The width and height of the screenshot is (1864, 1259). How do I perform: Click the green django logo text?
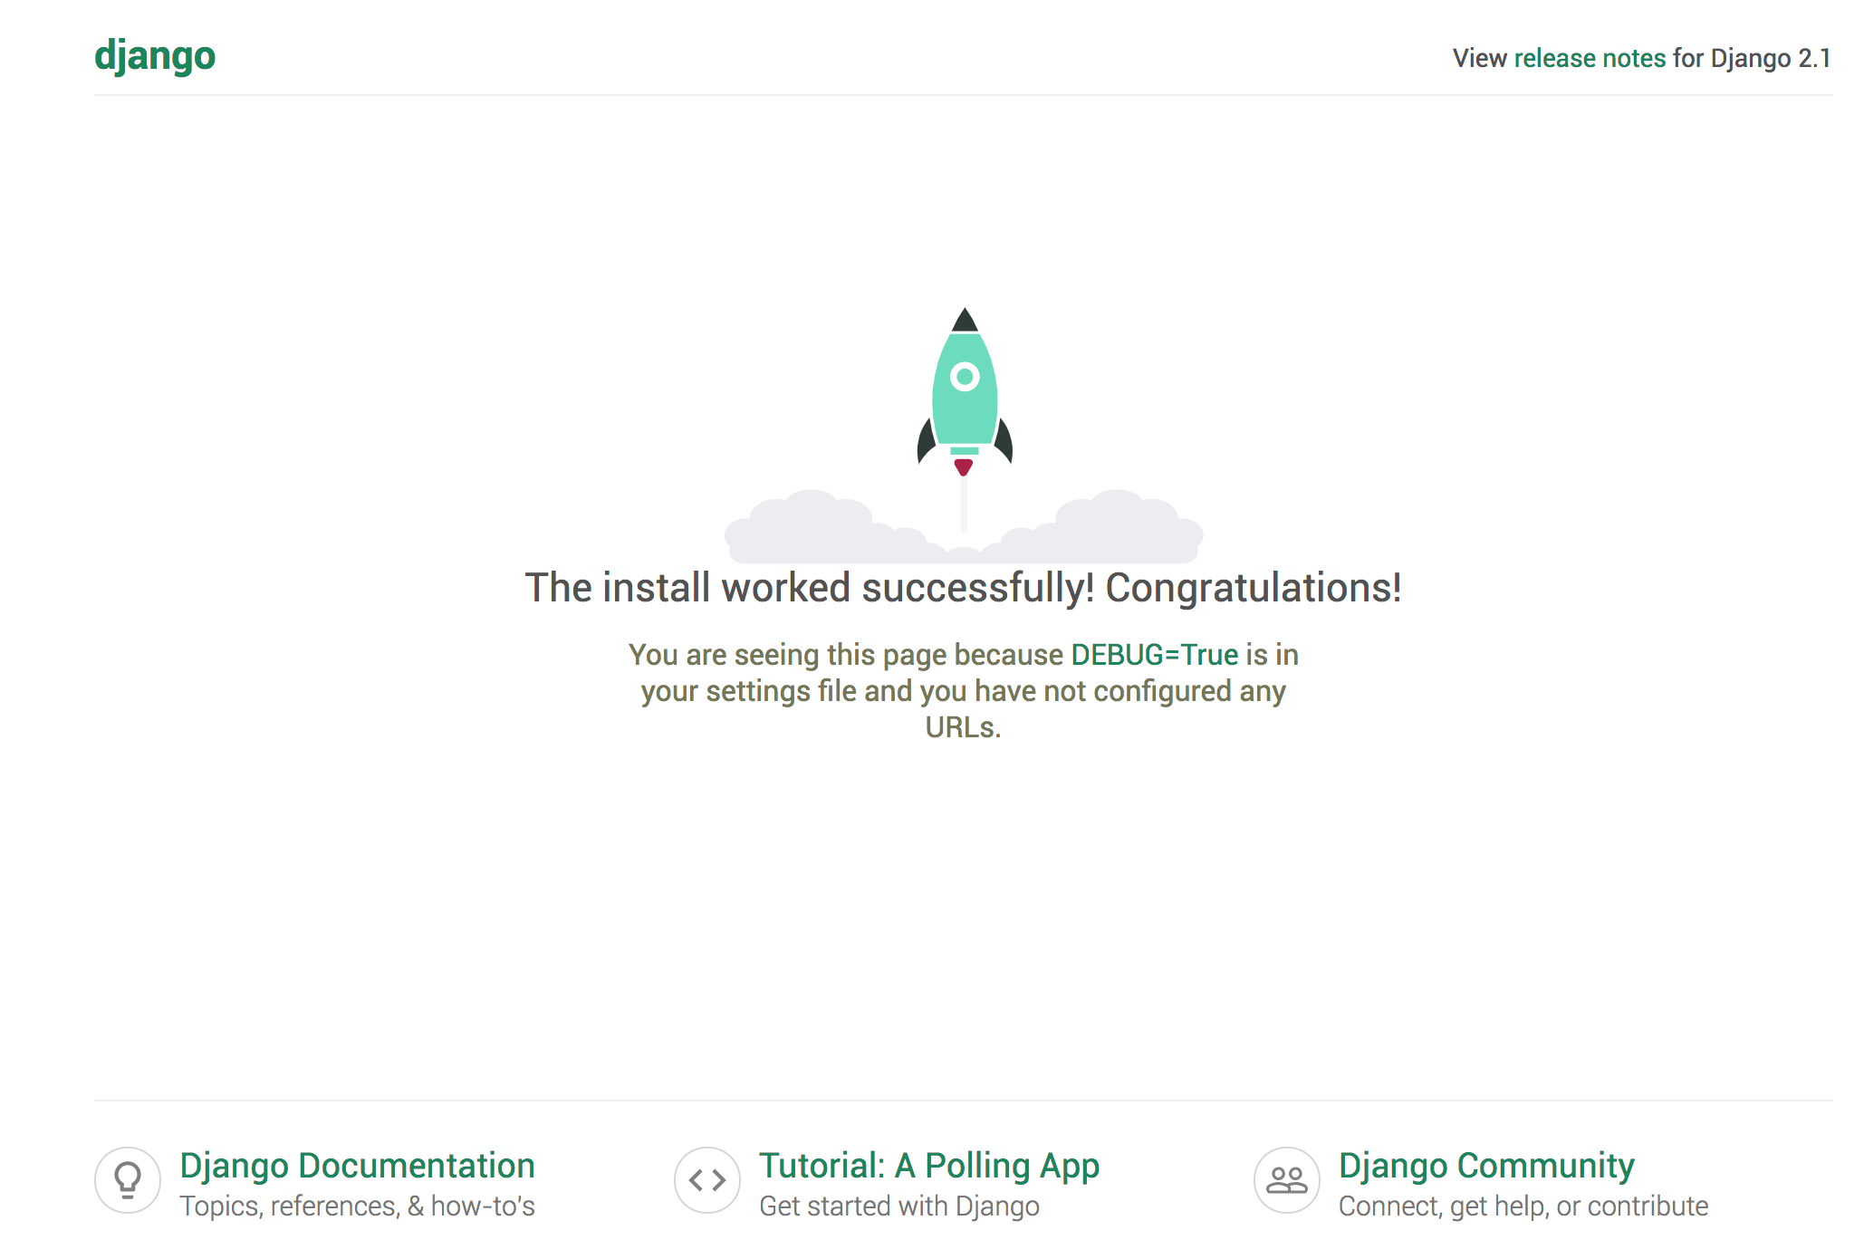click(x=155, y=56)
